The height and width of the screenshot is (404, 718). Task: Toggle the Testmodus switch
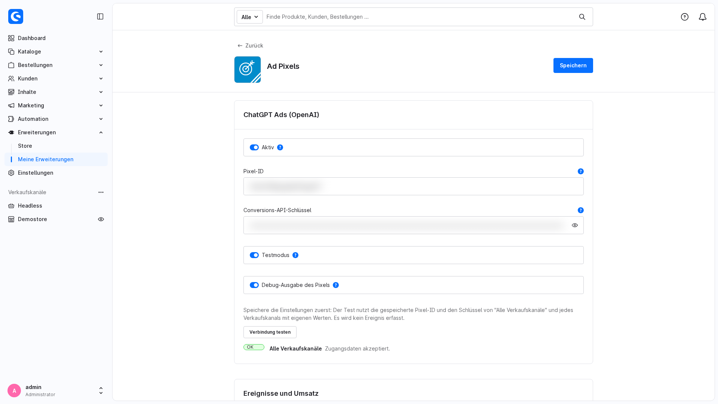tap(254, 255)
